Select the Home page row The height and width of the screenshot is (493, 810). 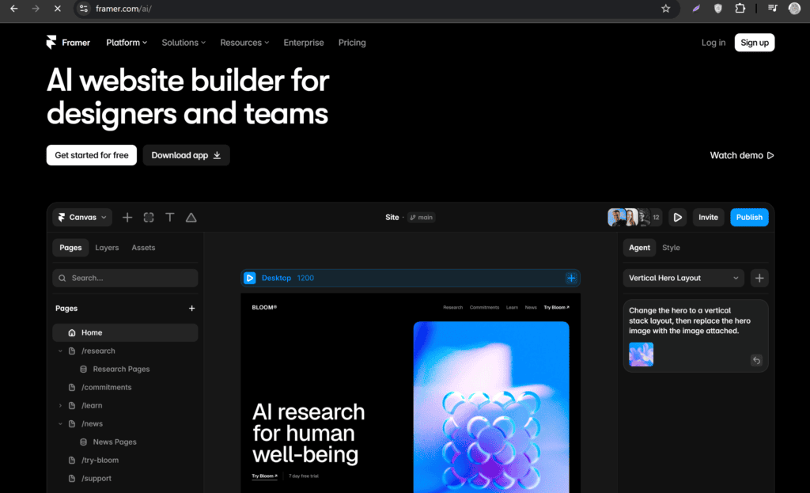click(125, 333)
